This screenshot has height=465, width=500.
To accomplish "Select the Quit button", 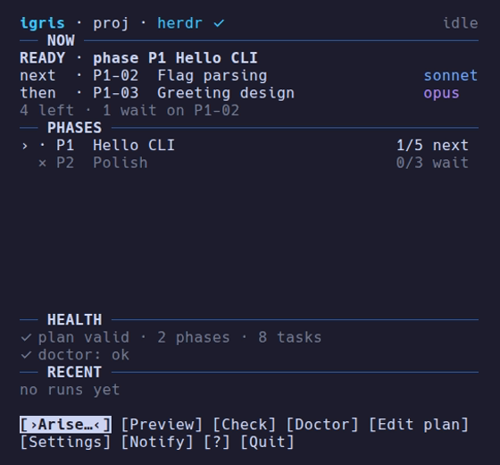I will click(268, 442).
